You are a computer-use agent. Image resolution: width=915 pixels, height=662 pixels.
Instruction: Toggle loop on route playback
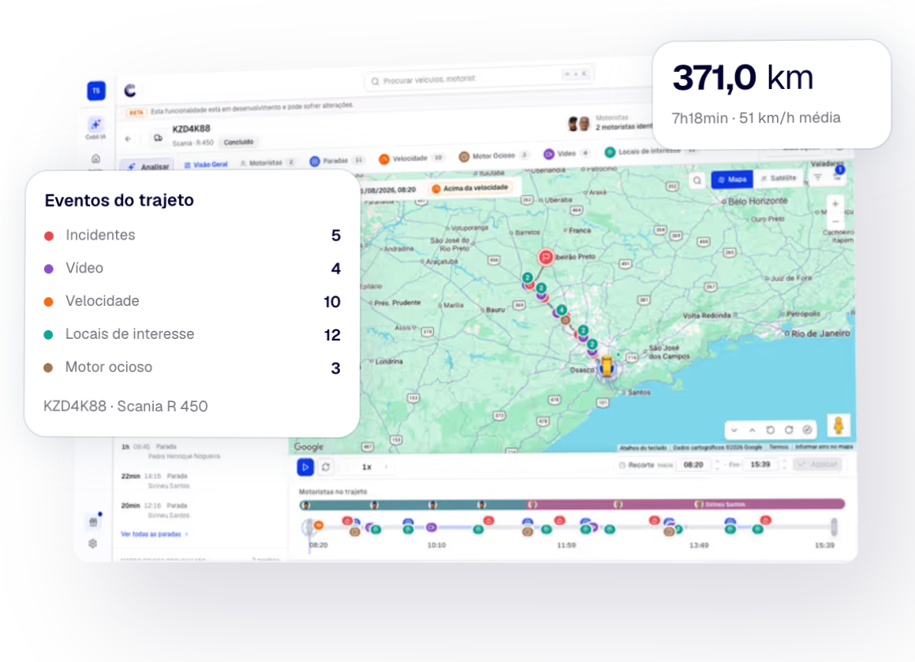(326, 467)
